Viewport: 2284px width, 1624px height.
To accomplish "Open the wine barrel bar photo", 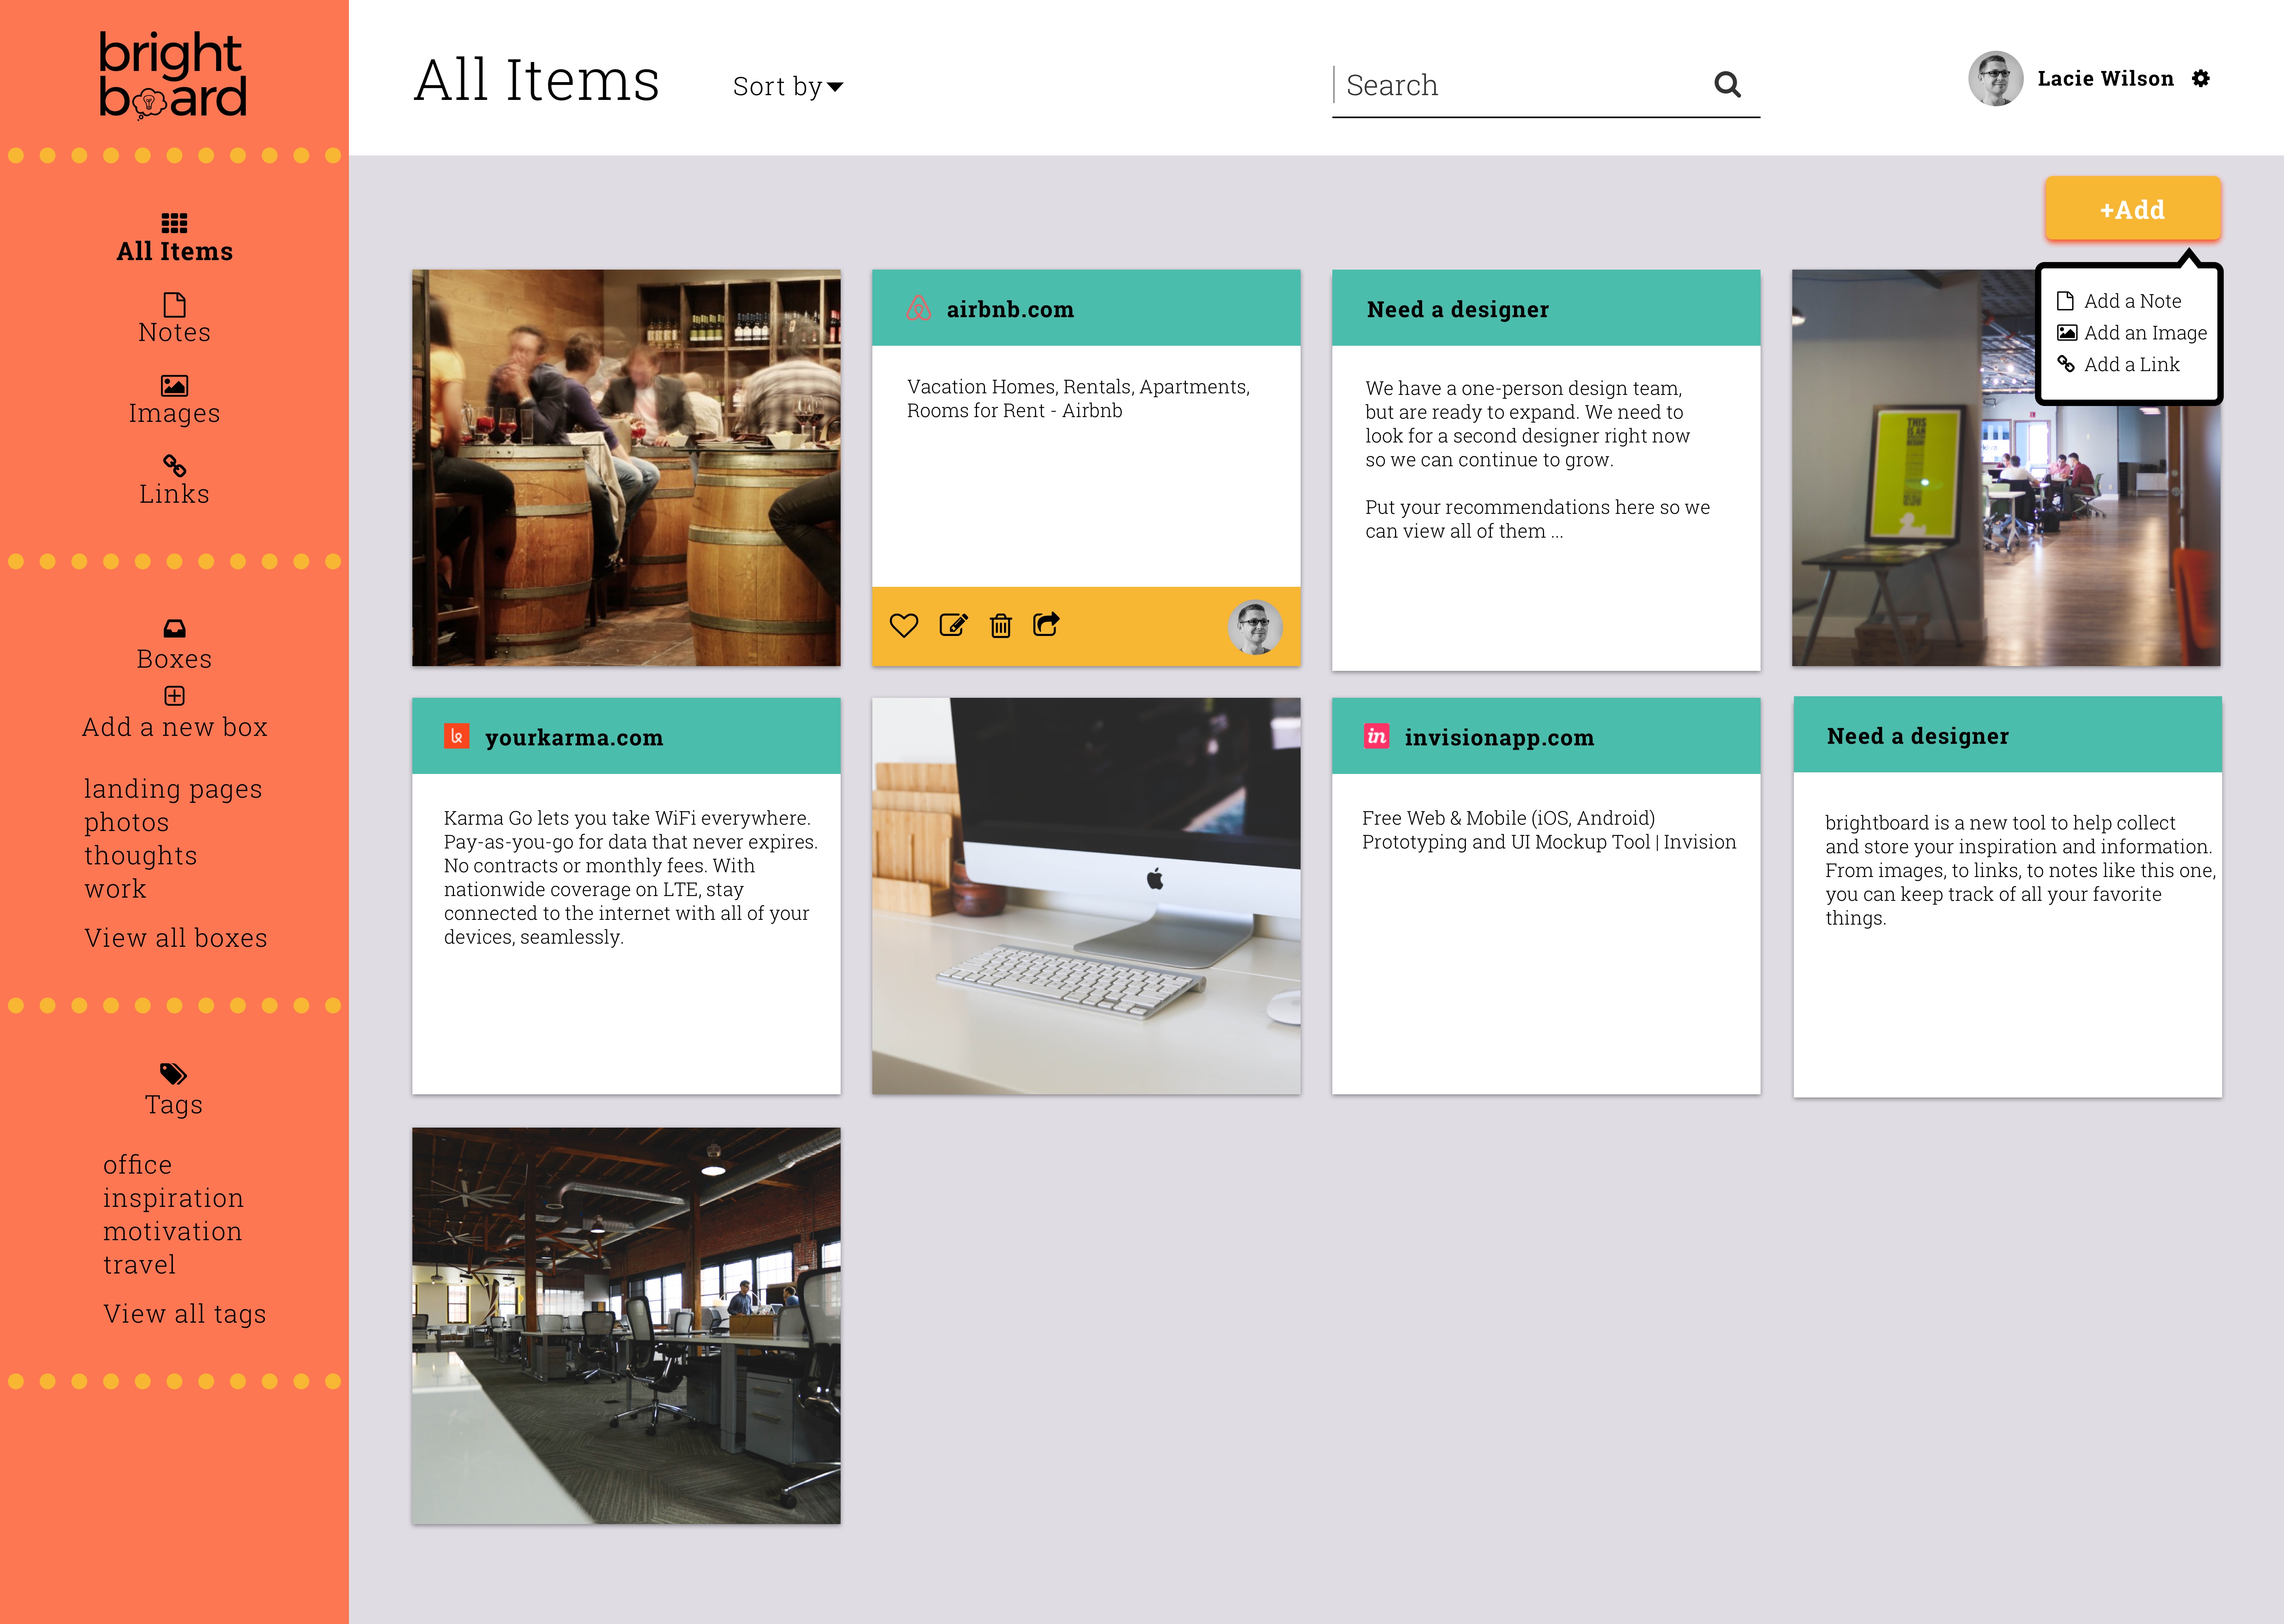I will point(626,467).
